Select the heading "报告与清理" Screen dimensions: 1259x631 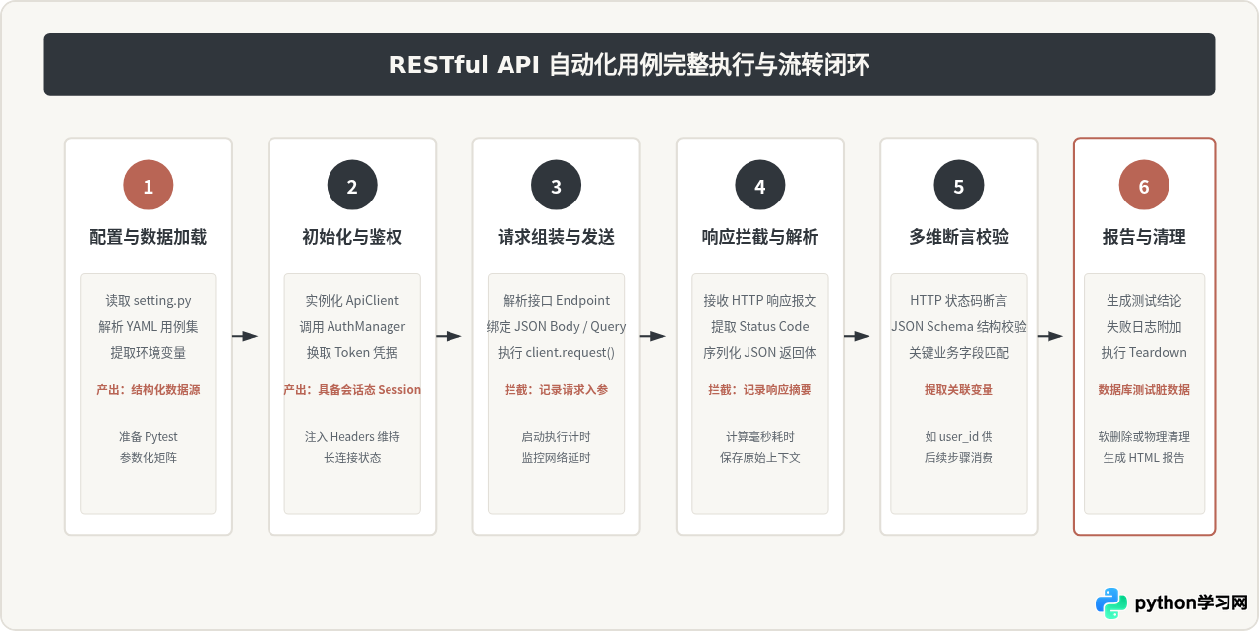point(1144,237)
